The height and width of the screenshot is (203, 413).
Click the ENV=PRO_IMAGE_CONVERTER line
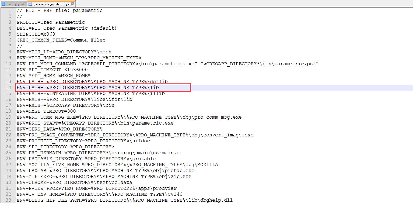pos(135,135)
